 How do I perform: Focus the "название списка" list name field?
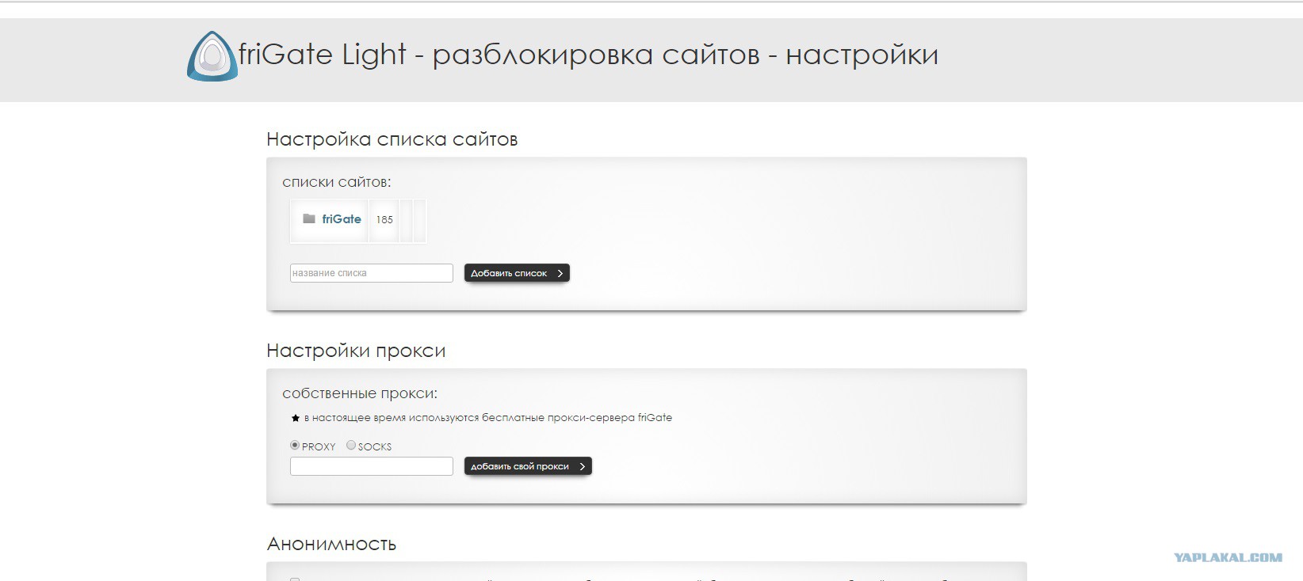372,273
